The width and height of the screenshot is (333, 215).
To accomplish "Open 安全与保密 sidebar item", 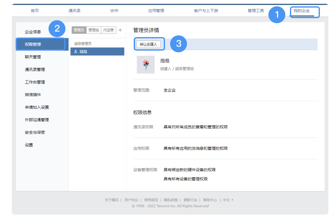I will click(x=35, y=132).
